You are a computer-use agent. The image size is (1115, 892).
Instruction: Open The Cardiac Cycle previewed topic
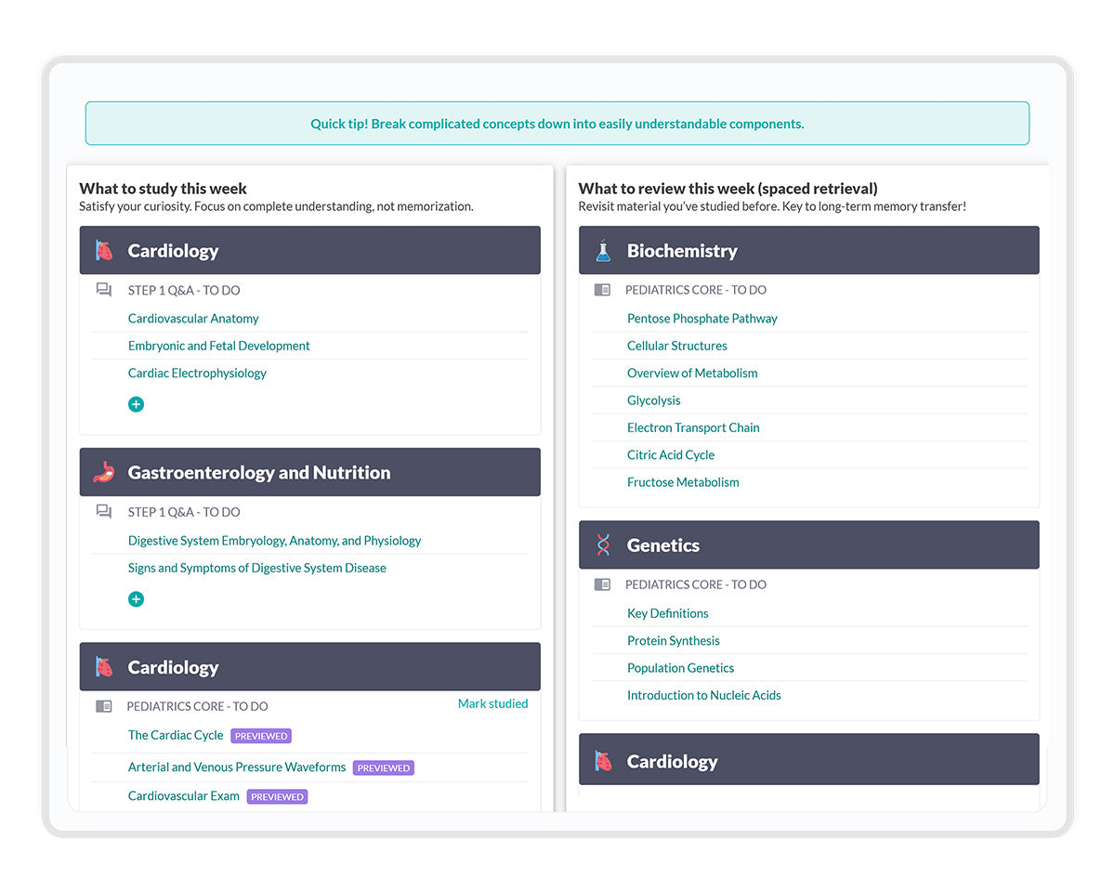176,735
